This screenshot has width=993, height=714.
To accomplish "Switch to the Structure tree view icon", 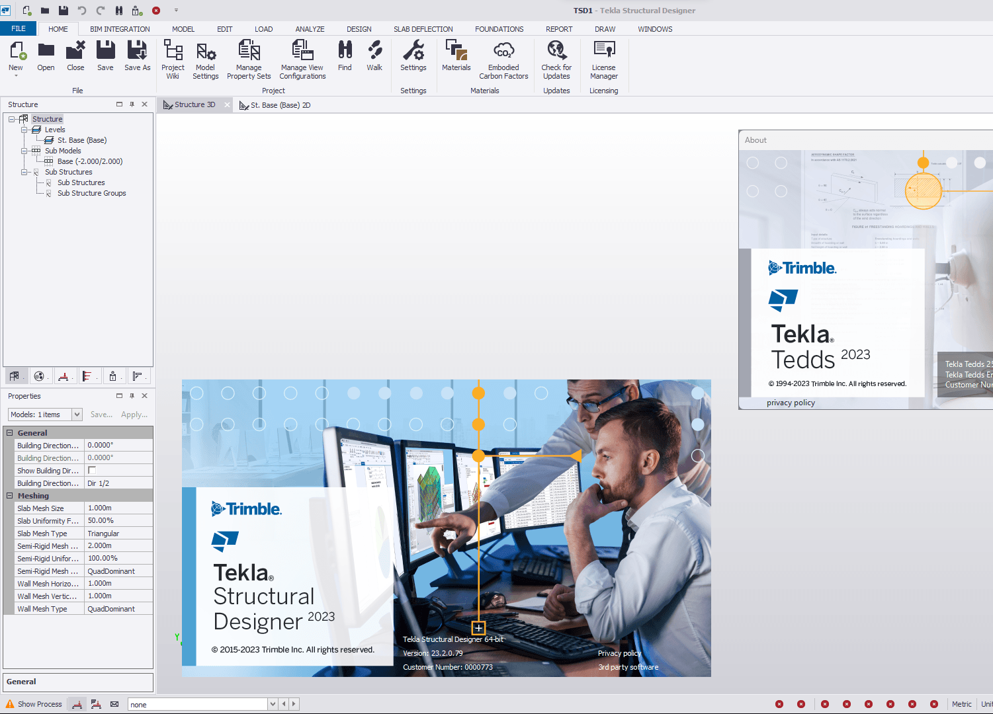I will click(x=14, y=376).
